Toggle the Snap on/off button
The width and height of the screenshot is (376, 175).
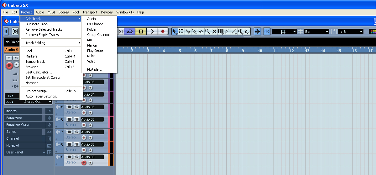[267, 32]
